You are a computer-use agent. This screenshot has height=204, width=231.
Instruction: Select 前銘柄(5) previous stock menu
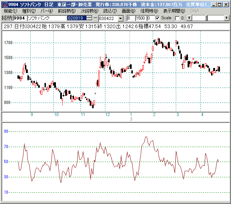tap(67, 11)
